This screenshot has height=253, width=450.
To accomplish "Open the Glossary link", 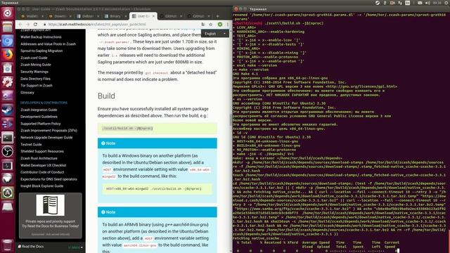I will [27, 92].
